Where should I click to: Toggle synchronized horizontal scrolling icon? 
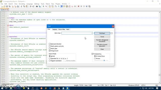pyautogui.click(x=52, y=6)
